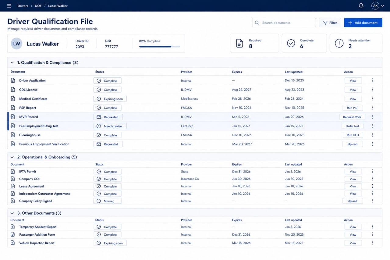Open more options for Pre-Employment Drug Test row
The height and width of the screenshot is (260, 390).
pyautogui.click(x=372, y=126)
